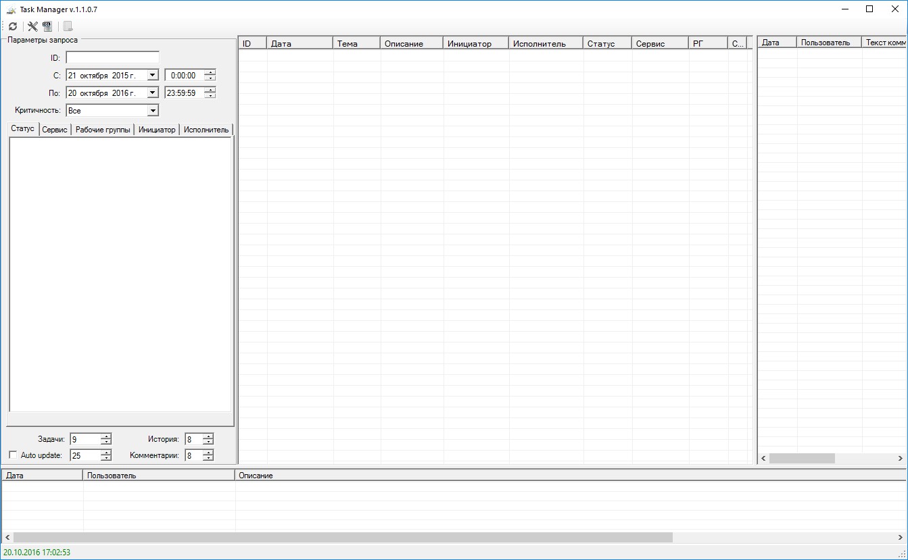Decrement the Комментарии value
908x560 pixels.
click(x=208, y=459)
